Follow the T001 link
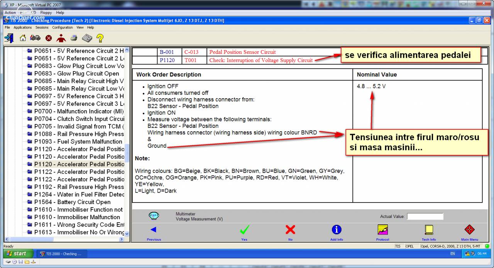Viewport: 494px width, 268px height. point(190,60)
